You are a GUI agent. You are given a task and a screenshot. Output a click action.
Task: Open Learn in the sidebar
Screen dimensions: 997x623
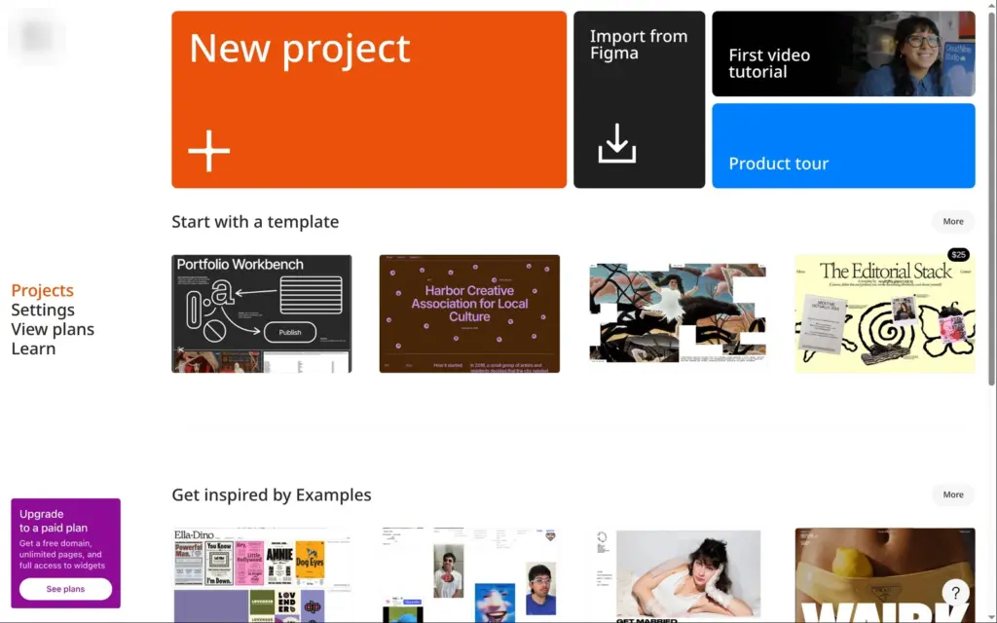point(33,348)
